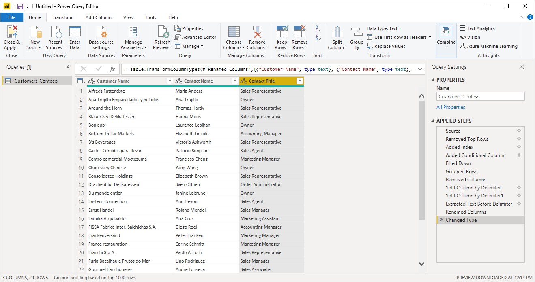Select the Grouped Rows step
This screenshot has height=282, width=535.
(x=481, y=172)
